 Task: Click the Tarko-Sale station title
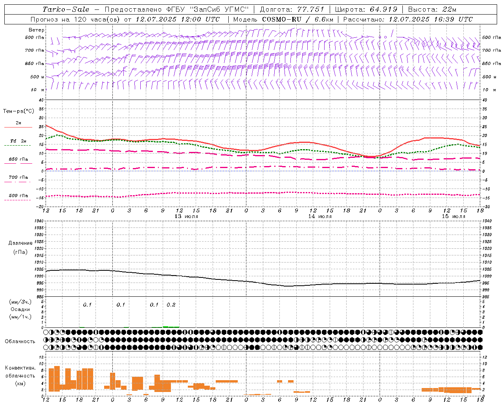[66, 9]
